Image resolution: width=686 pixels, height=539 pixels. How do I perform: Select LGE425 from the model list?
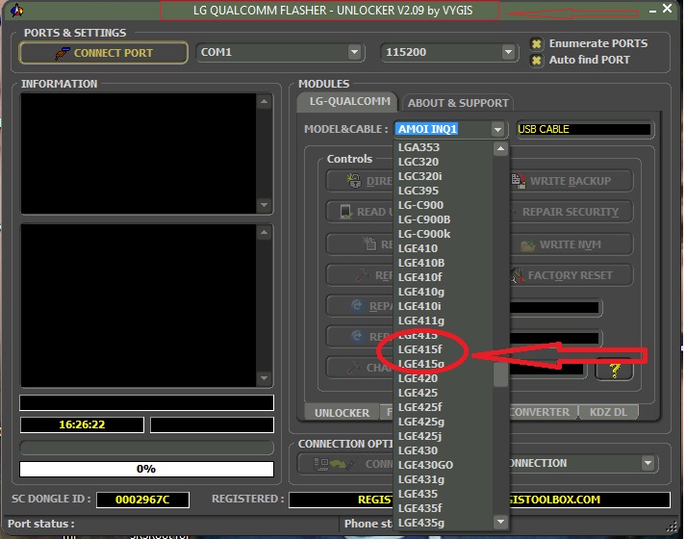(x=443, y=393)
